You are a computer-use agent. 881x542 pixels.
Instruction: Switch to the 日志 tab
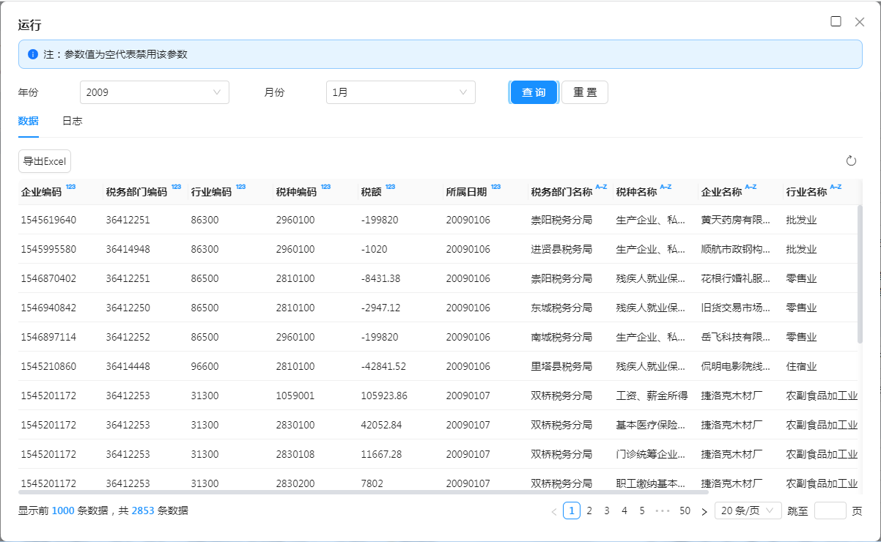point(72,121)
